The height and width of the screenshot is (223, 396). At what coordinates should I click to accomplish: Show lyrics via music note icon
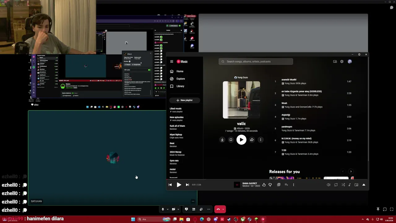pos(350,185)
